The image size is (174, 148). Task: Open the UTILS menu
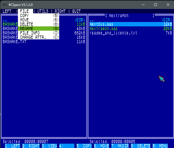click(43, 11)
